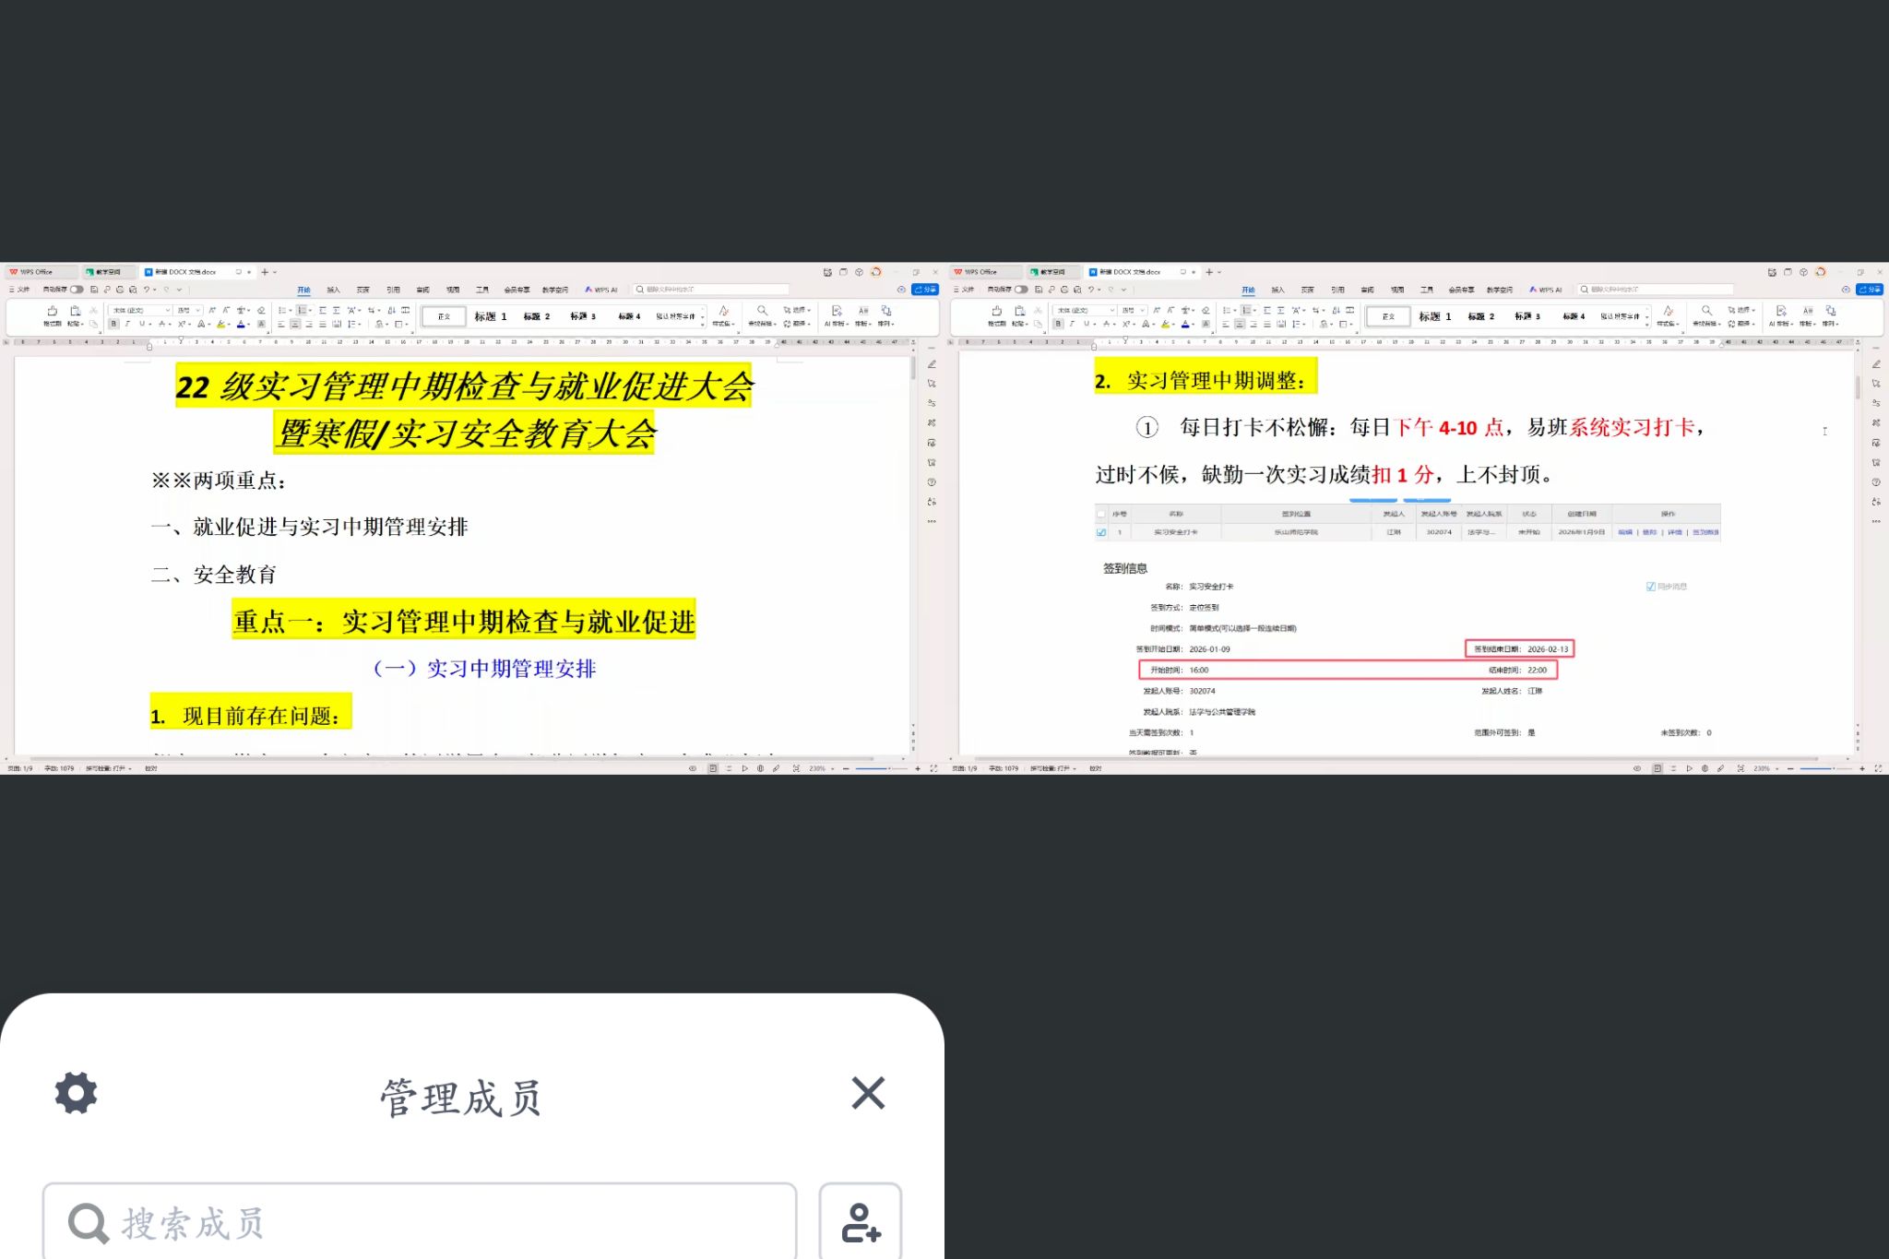The width and height of the screenshot is (1889, 1259).
Task: Switch to 插入 tab in left WPS window
Action: [333, 290]
